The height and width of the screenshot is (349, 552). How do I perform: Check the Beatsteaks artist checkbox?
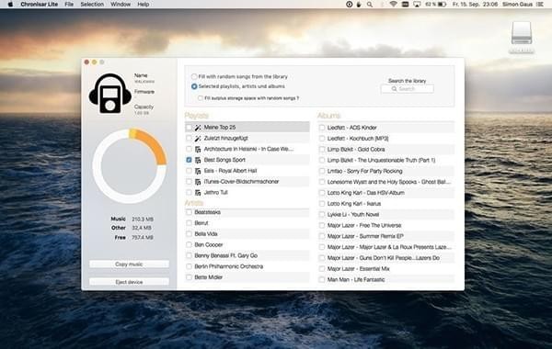(189, 212)
